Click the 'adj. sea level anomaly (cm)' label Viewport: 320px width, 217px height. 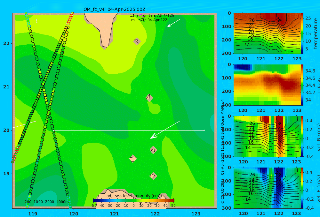click(x=133, y=196)
